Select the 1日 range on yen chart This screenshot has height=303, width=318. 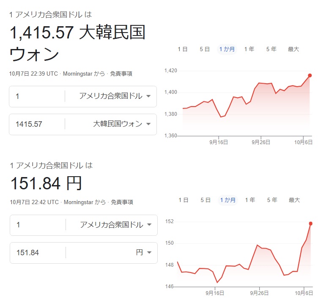(x=184, y=200)
